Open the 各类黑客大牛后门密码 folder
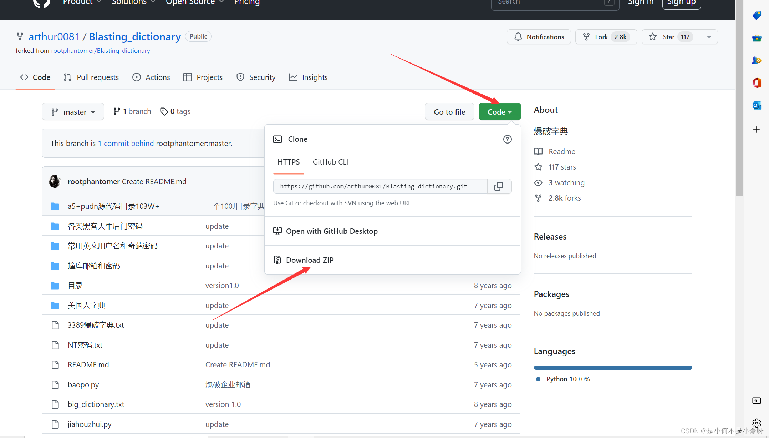 coord(105,226)
